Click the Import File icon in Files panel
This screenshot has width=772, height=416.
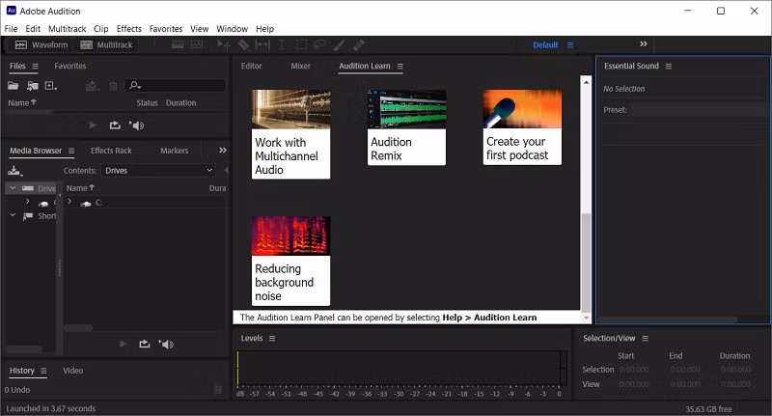coord(33,86)
